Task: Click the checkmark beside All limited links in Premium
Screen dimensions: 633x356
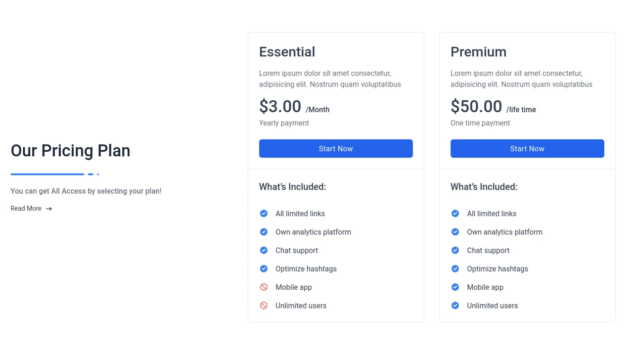Action: point(455,213)
